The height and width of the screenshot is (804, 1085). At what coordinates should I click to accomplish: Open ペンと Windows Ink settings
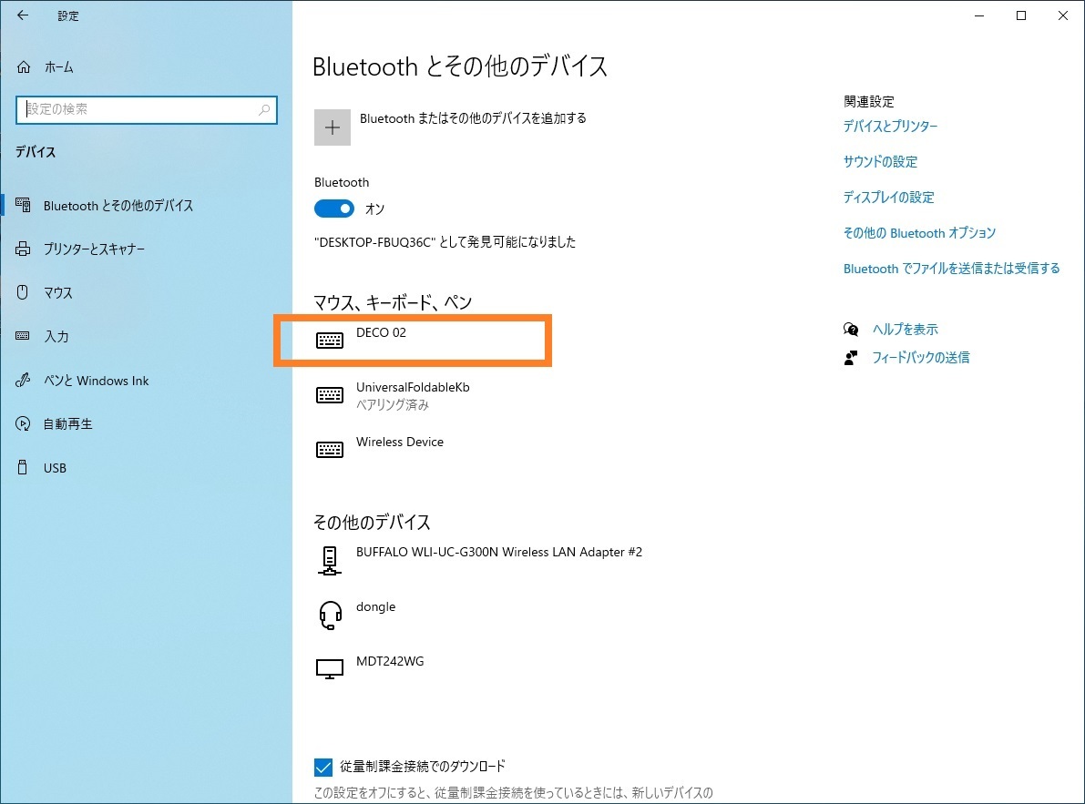coord(97,381)
